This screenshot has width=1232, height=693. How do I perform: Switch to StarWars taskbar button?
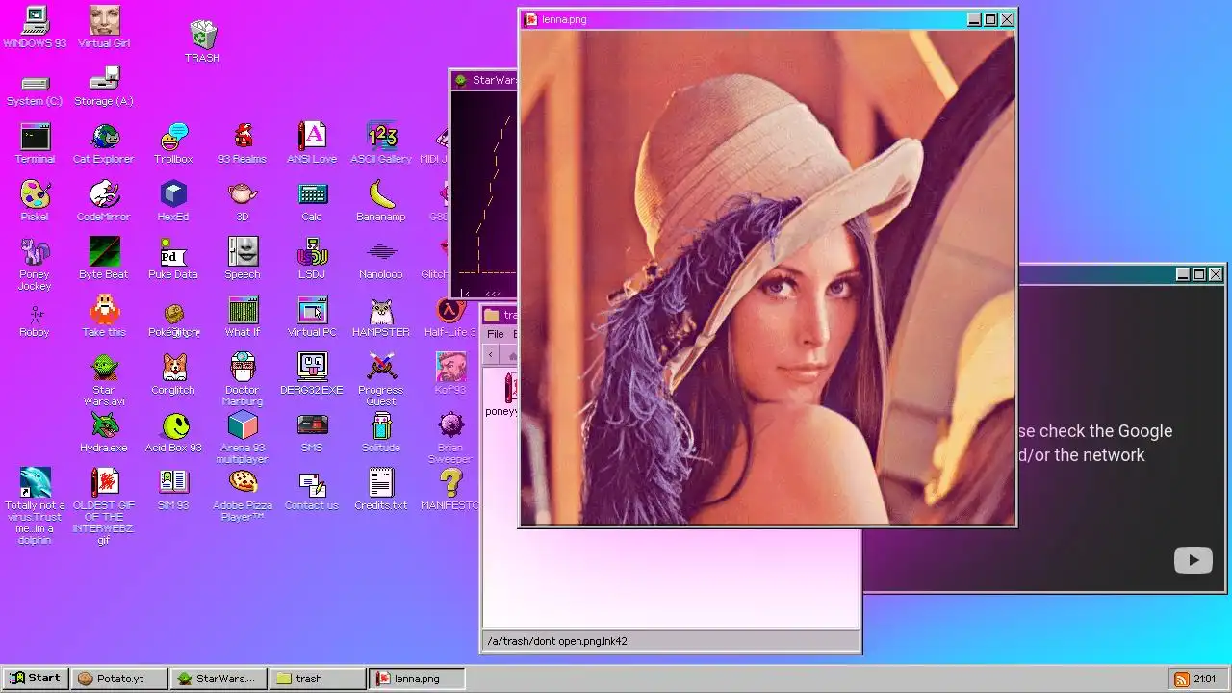coord(219,679)
